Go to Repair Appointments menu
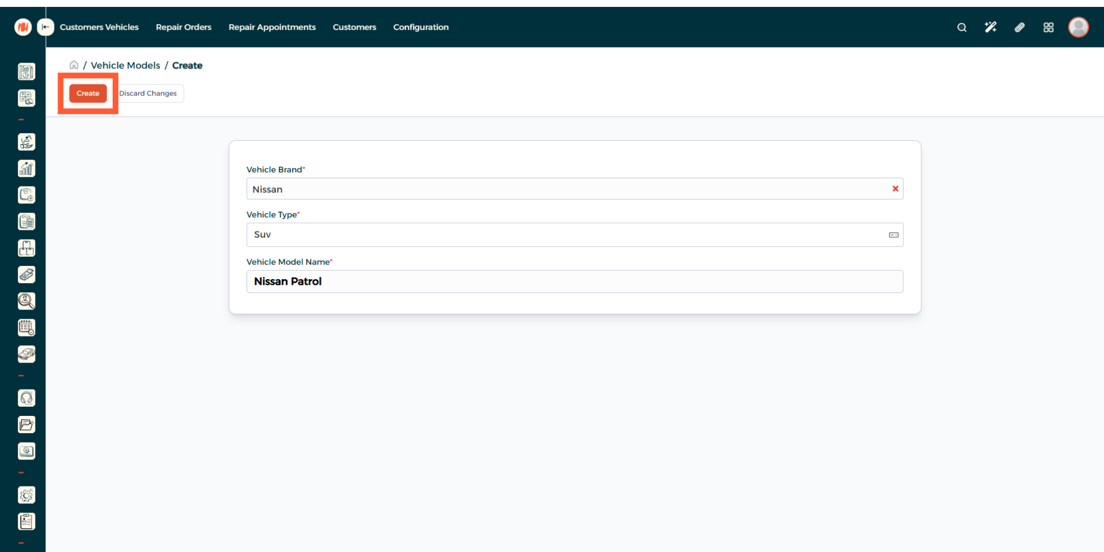The image size is (1104, 552). pos(272,27)
